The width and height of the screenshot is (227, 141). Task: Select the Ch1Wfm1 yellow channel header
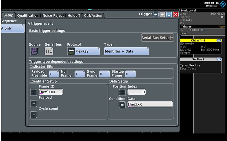tap(201, 41)
